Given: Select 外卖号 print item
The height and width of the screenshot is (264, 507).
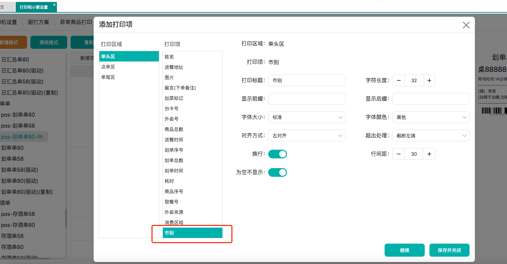Looking at the screenshot, I should 193,119.
